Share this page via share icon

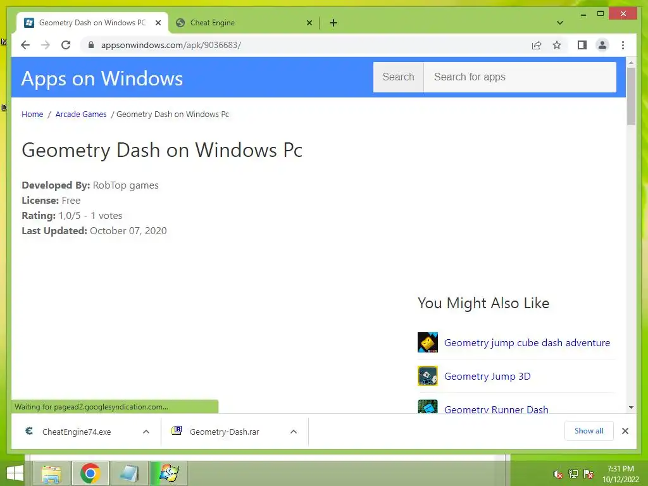click(537, 45)
